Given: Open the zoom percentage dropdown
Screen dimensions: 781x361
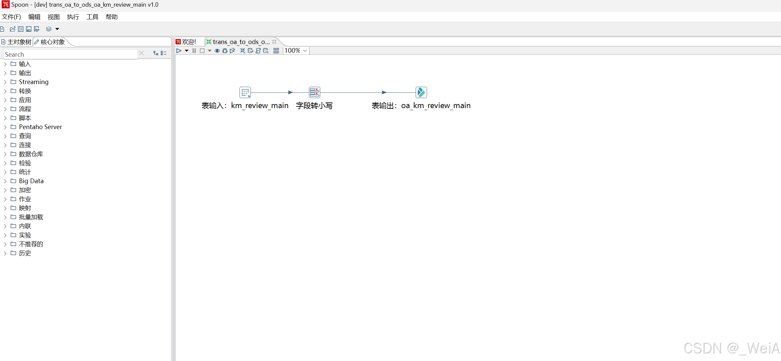Looking at the screenshot, I should click(305, 51).
